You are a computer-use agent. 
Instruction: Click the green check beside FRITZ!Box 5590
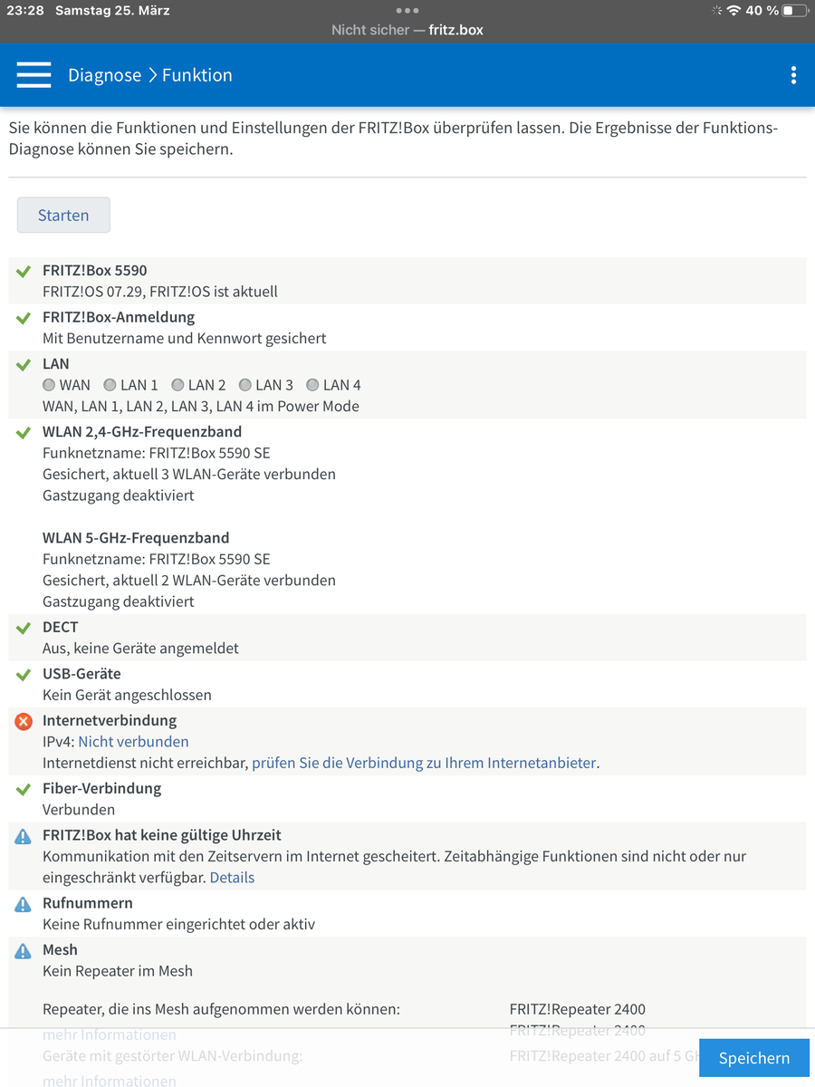click(24, 271)
